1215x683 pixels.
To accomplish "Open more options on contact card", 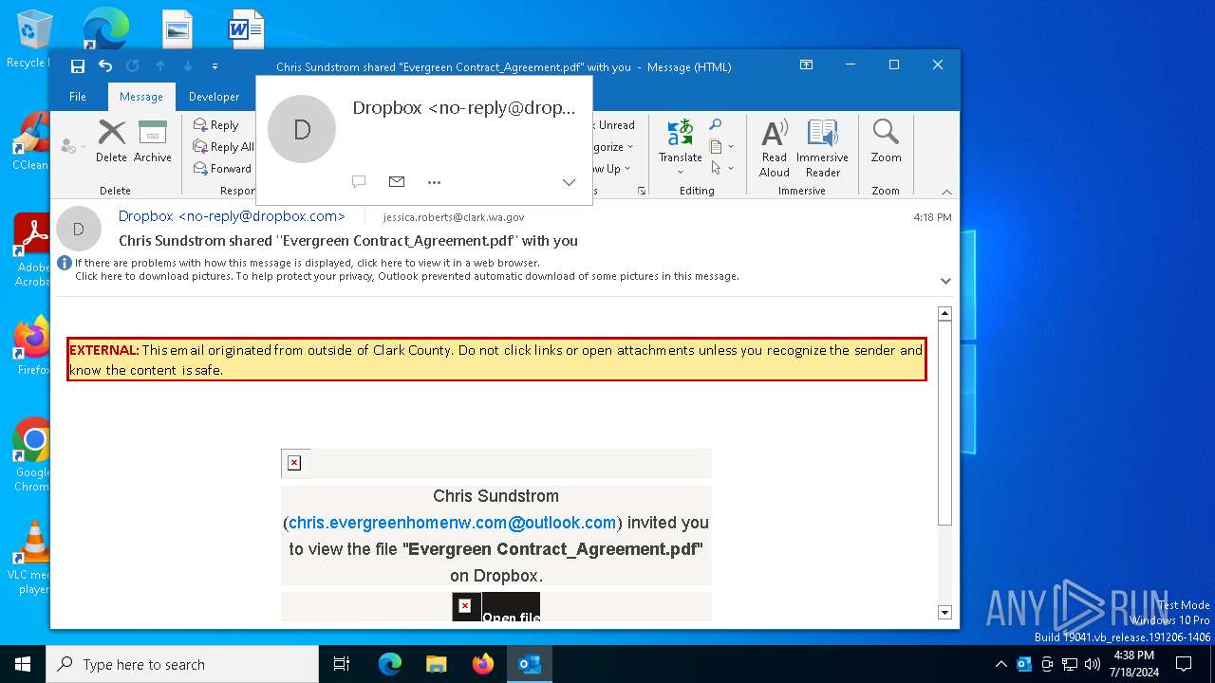I will click(435, 182).
